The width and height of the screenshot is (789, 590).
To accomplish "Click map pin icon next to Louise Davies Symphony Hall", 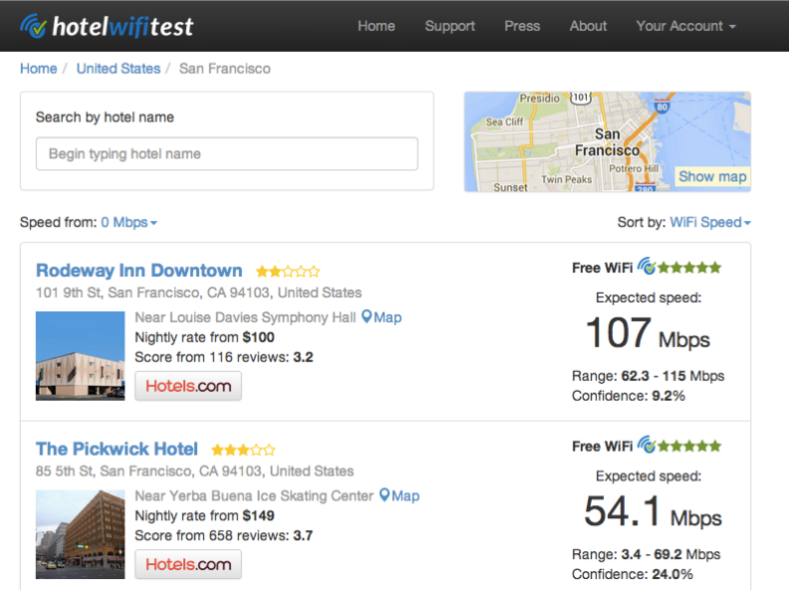I will tap(367, 317).
